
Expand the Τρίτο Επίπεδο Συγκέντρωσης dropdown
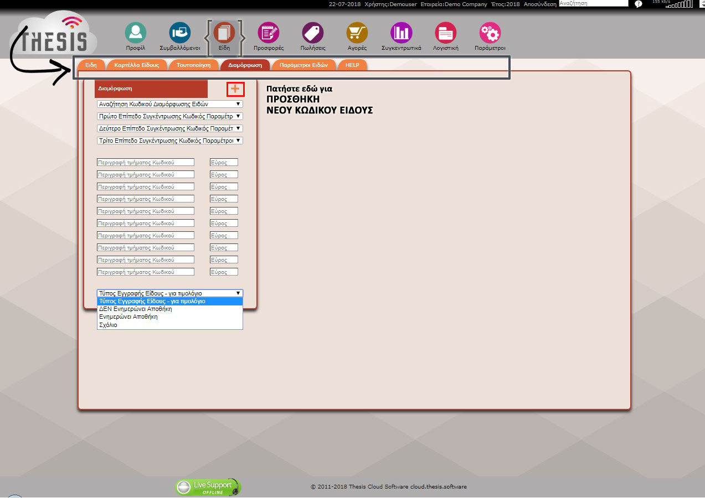pyautogui.click(x=169, y=141)
